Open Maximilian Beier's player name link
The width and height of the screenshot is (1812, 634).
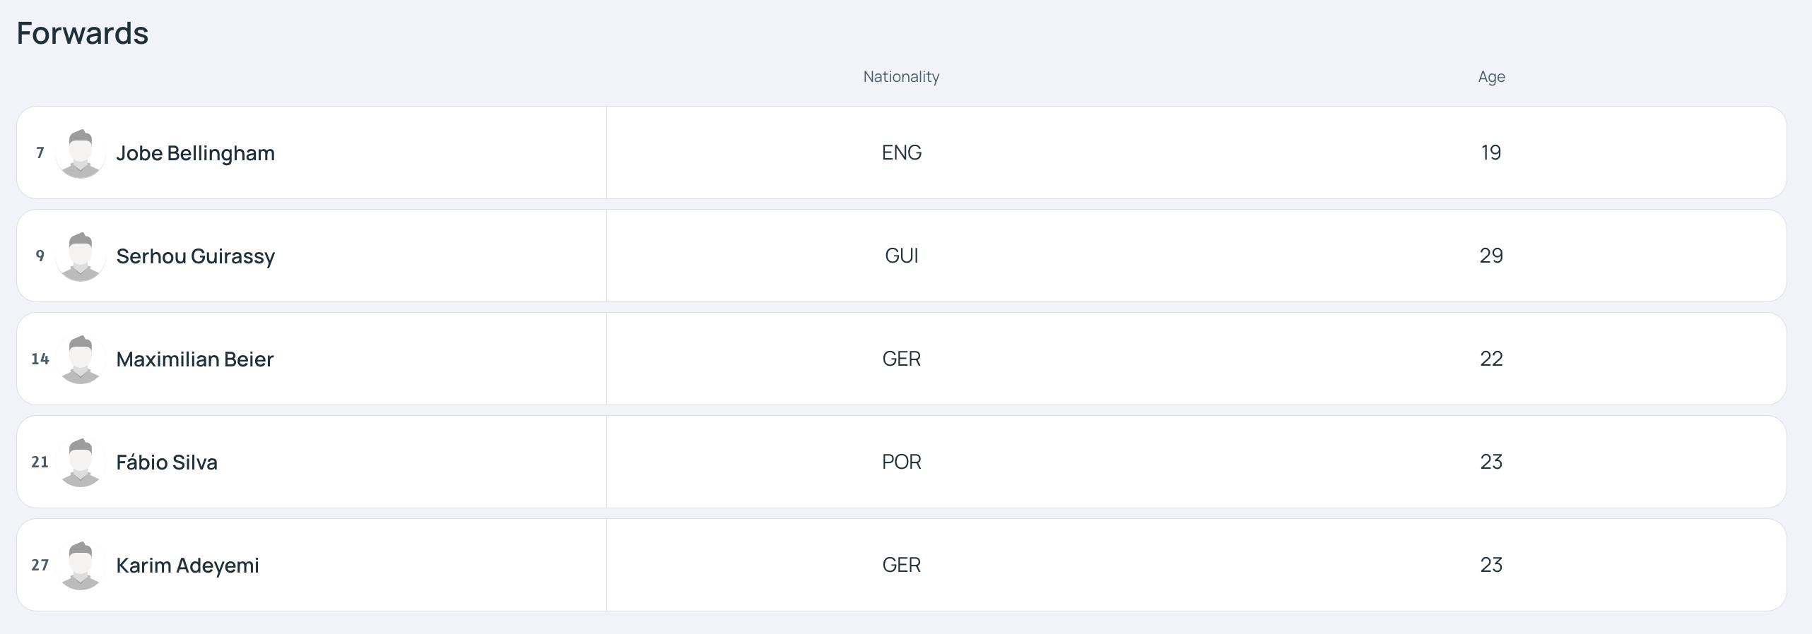click(194, 359)
